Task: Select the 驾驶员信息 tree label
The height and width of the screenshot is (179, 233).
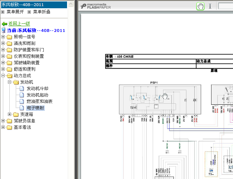Action: (24, 121)
